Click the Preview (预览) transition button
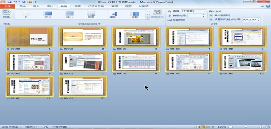 (x=6, y=14)
